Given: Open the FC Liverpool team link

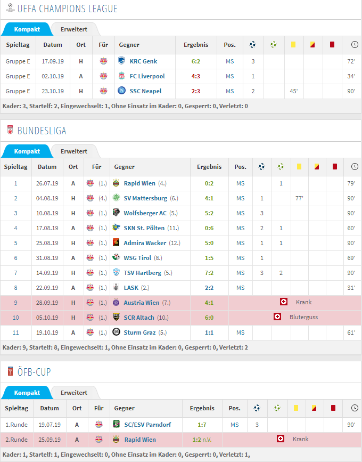Looking at the screenshot, I should (x=147, y=76).
